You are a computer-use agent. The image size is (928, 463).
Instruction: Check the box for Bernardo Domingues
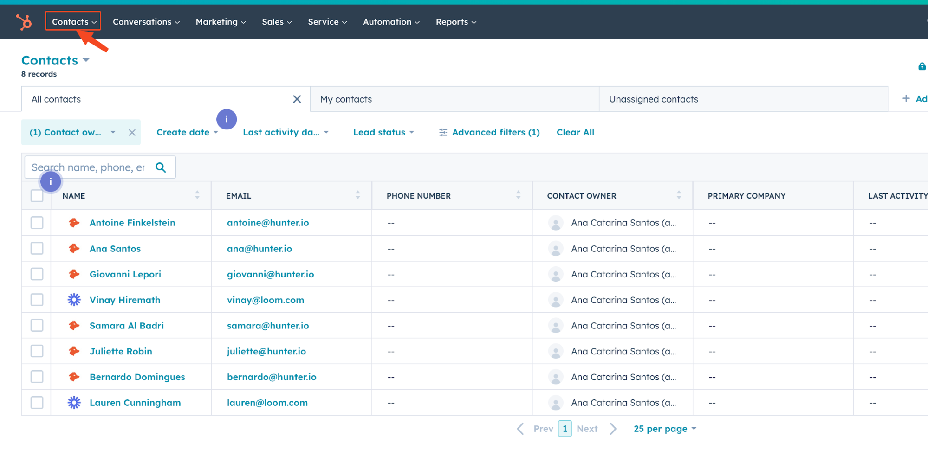(37, 377)
